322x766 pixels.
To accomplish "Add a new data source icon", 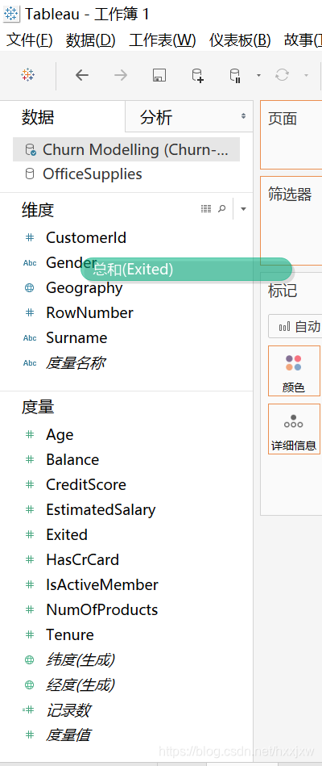I will pos(197,75).
